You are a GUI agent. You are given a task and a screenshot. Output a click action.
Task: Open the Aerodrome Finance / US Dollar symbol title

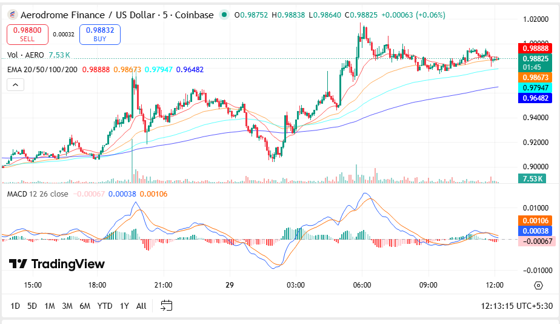pos(117,15)
